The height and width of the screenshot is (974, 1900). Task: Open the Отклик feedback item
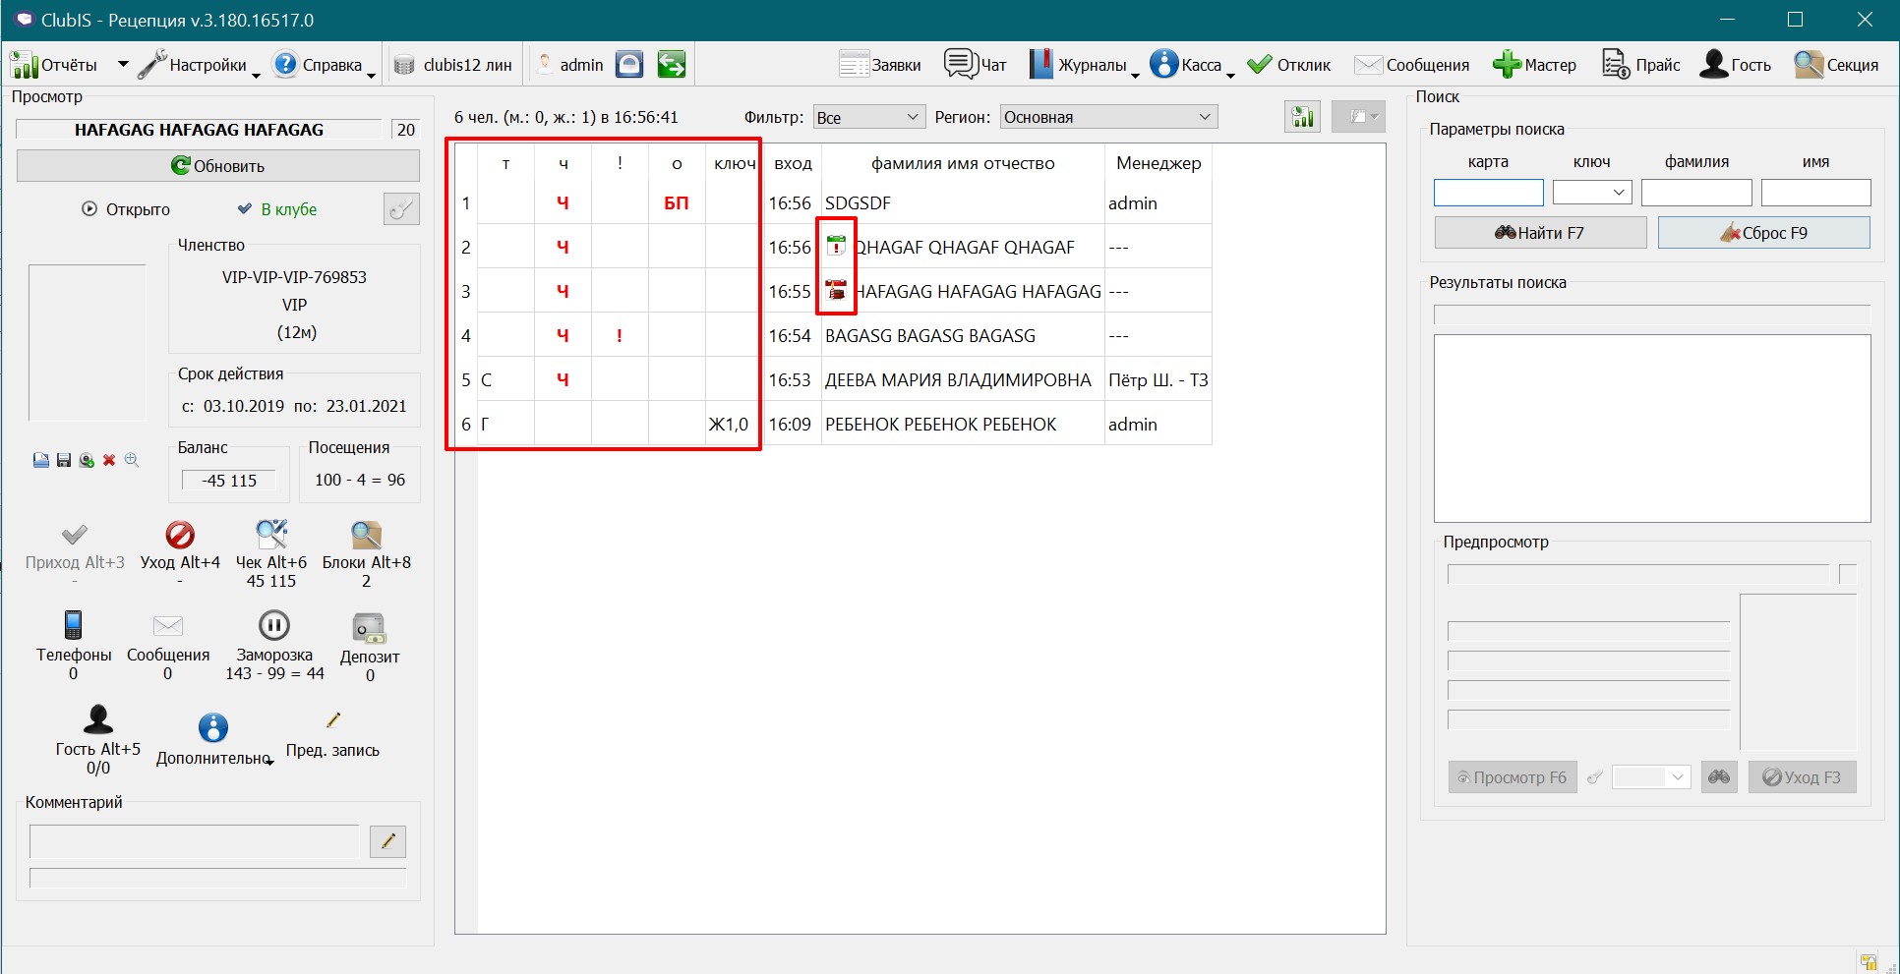(1288, 65)
